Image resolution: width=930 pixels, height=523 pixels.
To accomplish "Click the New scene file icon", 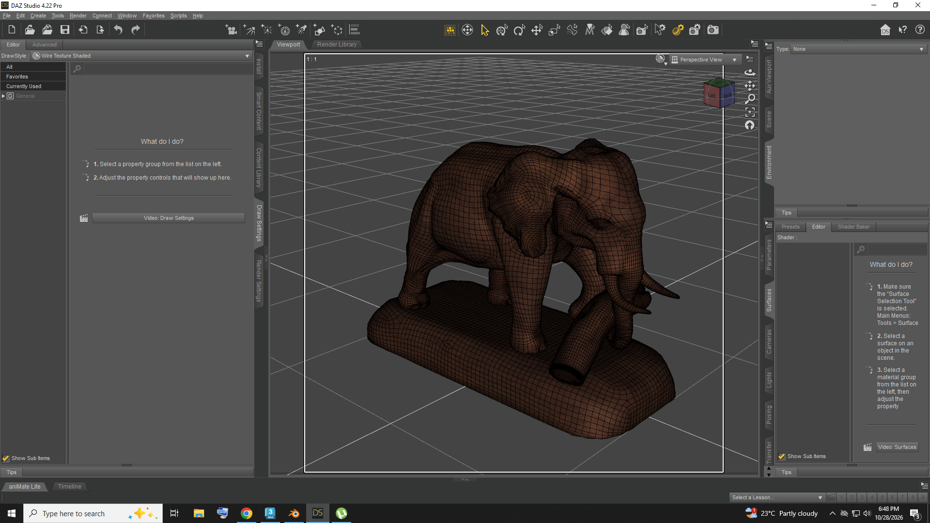I will [x=12, y=30].
